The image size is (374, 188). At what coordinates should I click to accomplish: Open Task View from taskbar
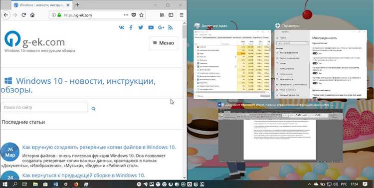(24, 184)
